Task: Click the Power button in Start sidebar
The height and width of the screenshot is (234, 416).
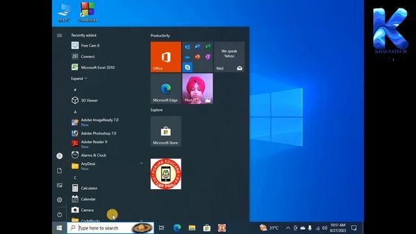Action: point(59,214)
